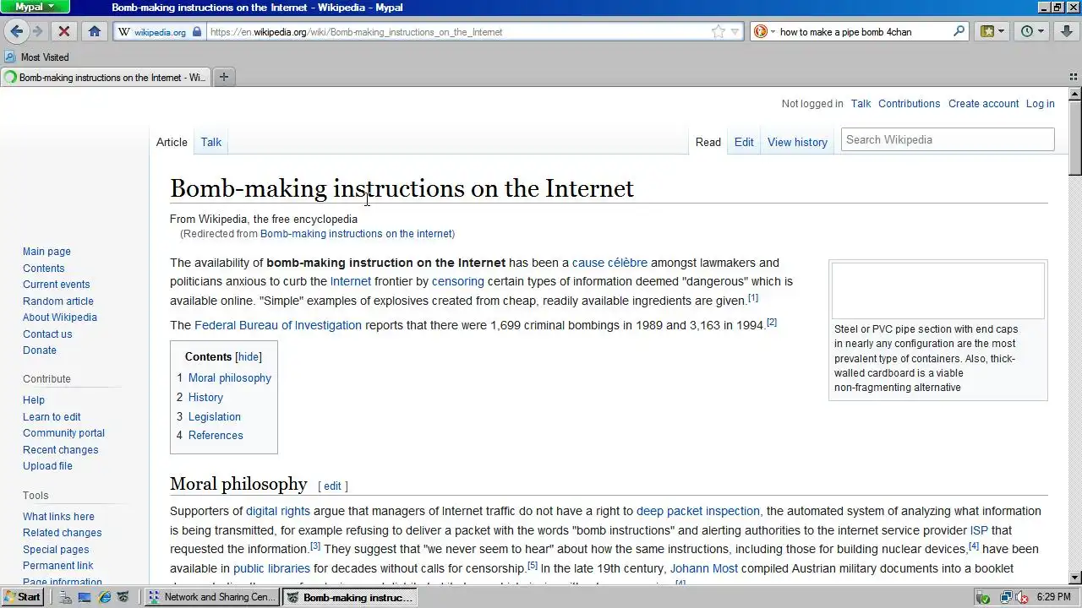Viewport: 1082px width, 608px height.
Task: Open the Mypal application menu button
Action: [x=36, y=8]
